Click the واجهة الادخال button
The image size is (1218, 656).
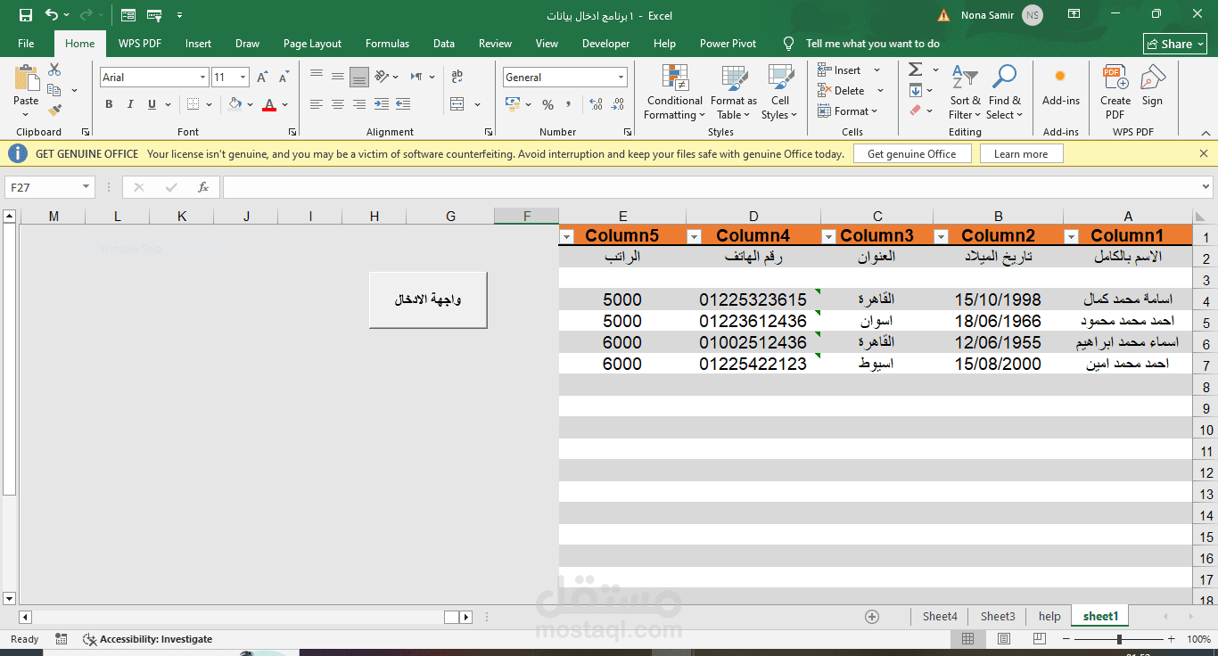point(428,299)
